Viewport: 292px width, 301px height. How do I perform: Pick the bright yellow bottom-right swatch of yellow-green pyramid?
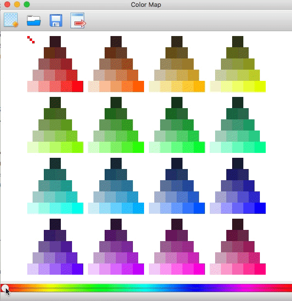pyautogui.click(x=260, y=86)
